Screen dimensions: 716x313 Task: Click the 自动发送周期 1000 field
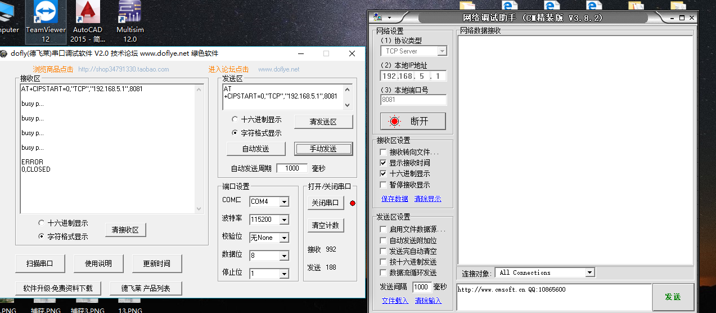pos(292,168)
